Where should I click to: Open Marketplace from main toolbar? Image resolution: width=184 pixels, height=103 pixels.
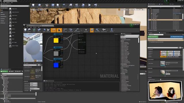coord(57,5)
